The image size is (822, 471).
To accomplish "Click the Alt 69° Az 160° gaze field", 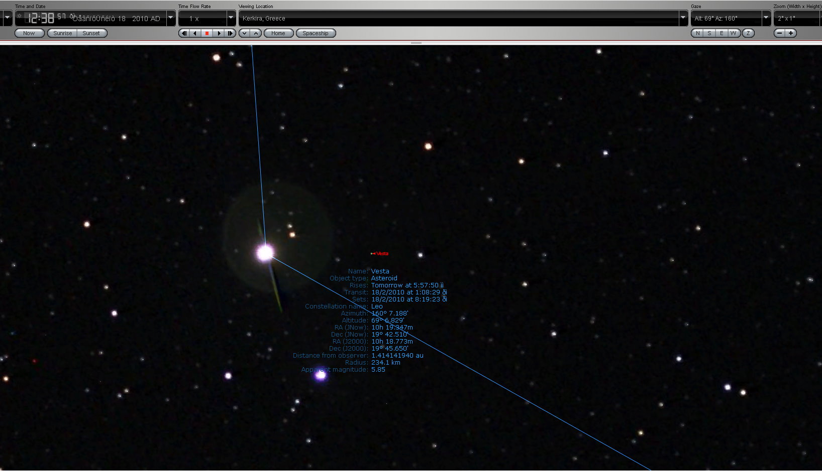I will tap(726, 19).
